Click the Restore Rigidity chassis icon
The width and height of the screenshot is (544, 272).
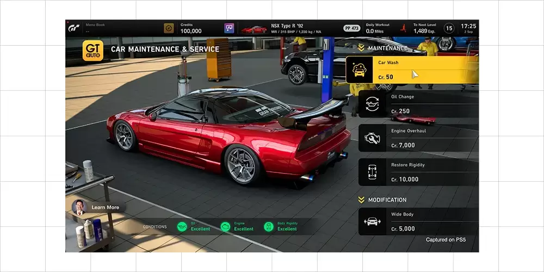click(372, 172)
